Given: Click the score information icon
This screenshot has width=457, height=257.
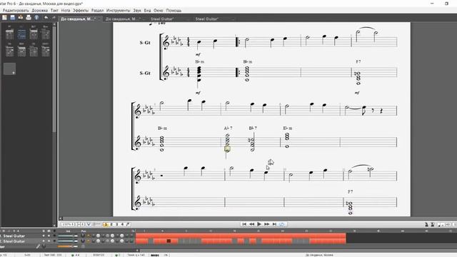Looking at the screenshot, I should tap(36, 18).
